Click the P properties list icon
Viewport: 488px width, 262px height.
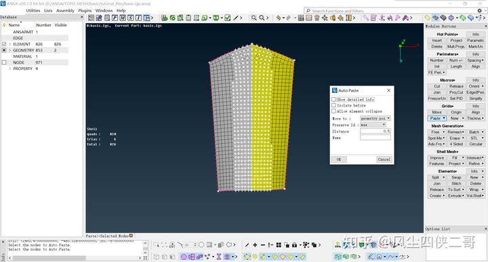[x=115, y=18]
